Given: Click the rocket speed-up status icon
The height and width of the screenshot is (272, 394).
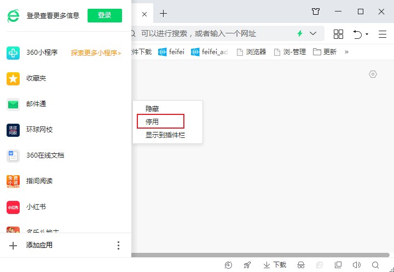Looking at the screenshot, I should [x=247, y=265].
